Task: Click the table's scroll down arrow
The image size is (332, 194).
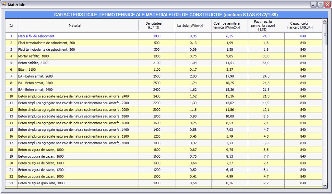Action: pyautogui.click(x=325, y=186)
